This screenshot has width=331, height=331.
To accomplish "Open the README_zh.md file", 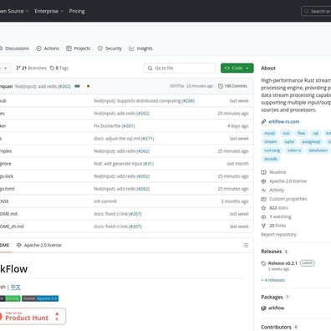I will [12, 227].
